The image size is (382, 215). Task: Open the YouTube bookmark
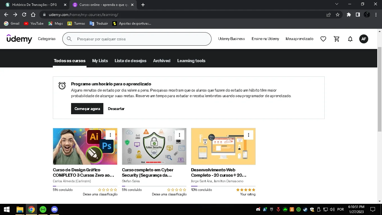pos(34,24)
